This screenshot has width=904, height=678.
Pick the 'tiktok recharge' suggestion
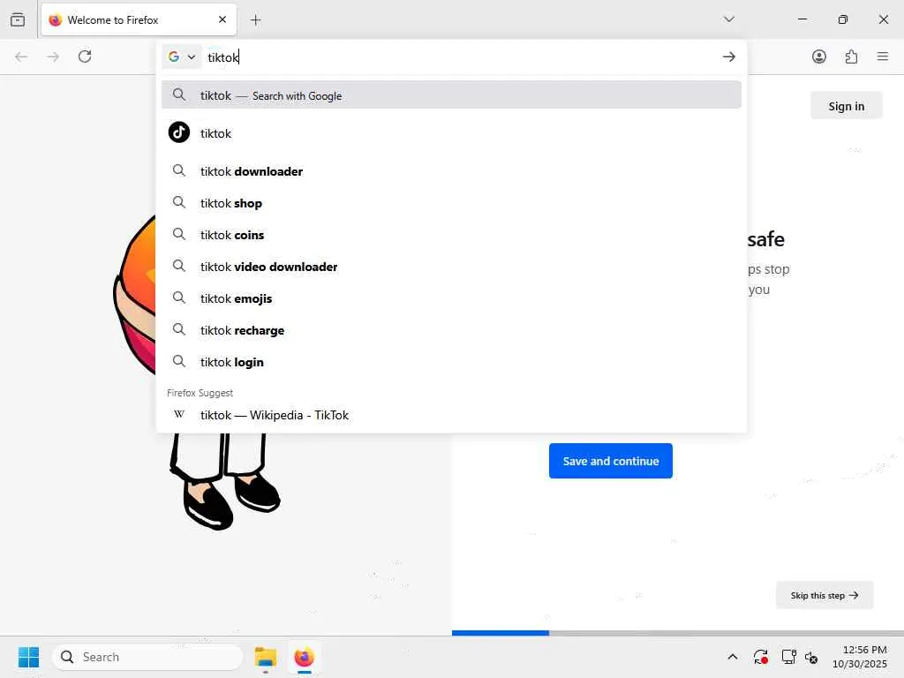tap(451, 330)
